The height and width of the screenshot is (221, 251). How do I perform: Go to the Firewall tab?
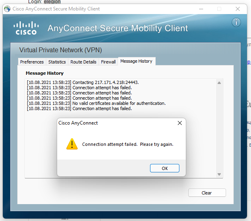coord(108,62)
